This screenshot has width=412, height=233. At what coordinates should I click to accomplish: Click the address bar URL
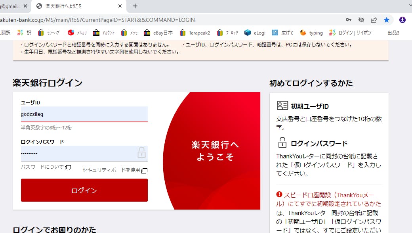pos(97,20)
